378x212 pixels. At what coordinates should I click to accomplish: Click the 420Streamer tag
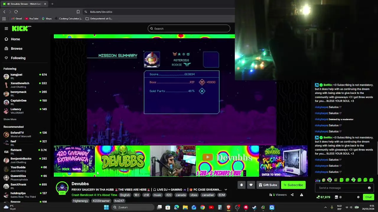pos(101,201)
